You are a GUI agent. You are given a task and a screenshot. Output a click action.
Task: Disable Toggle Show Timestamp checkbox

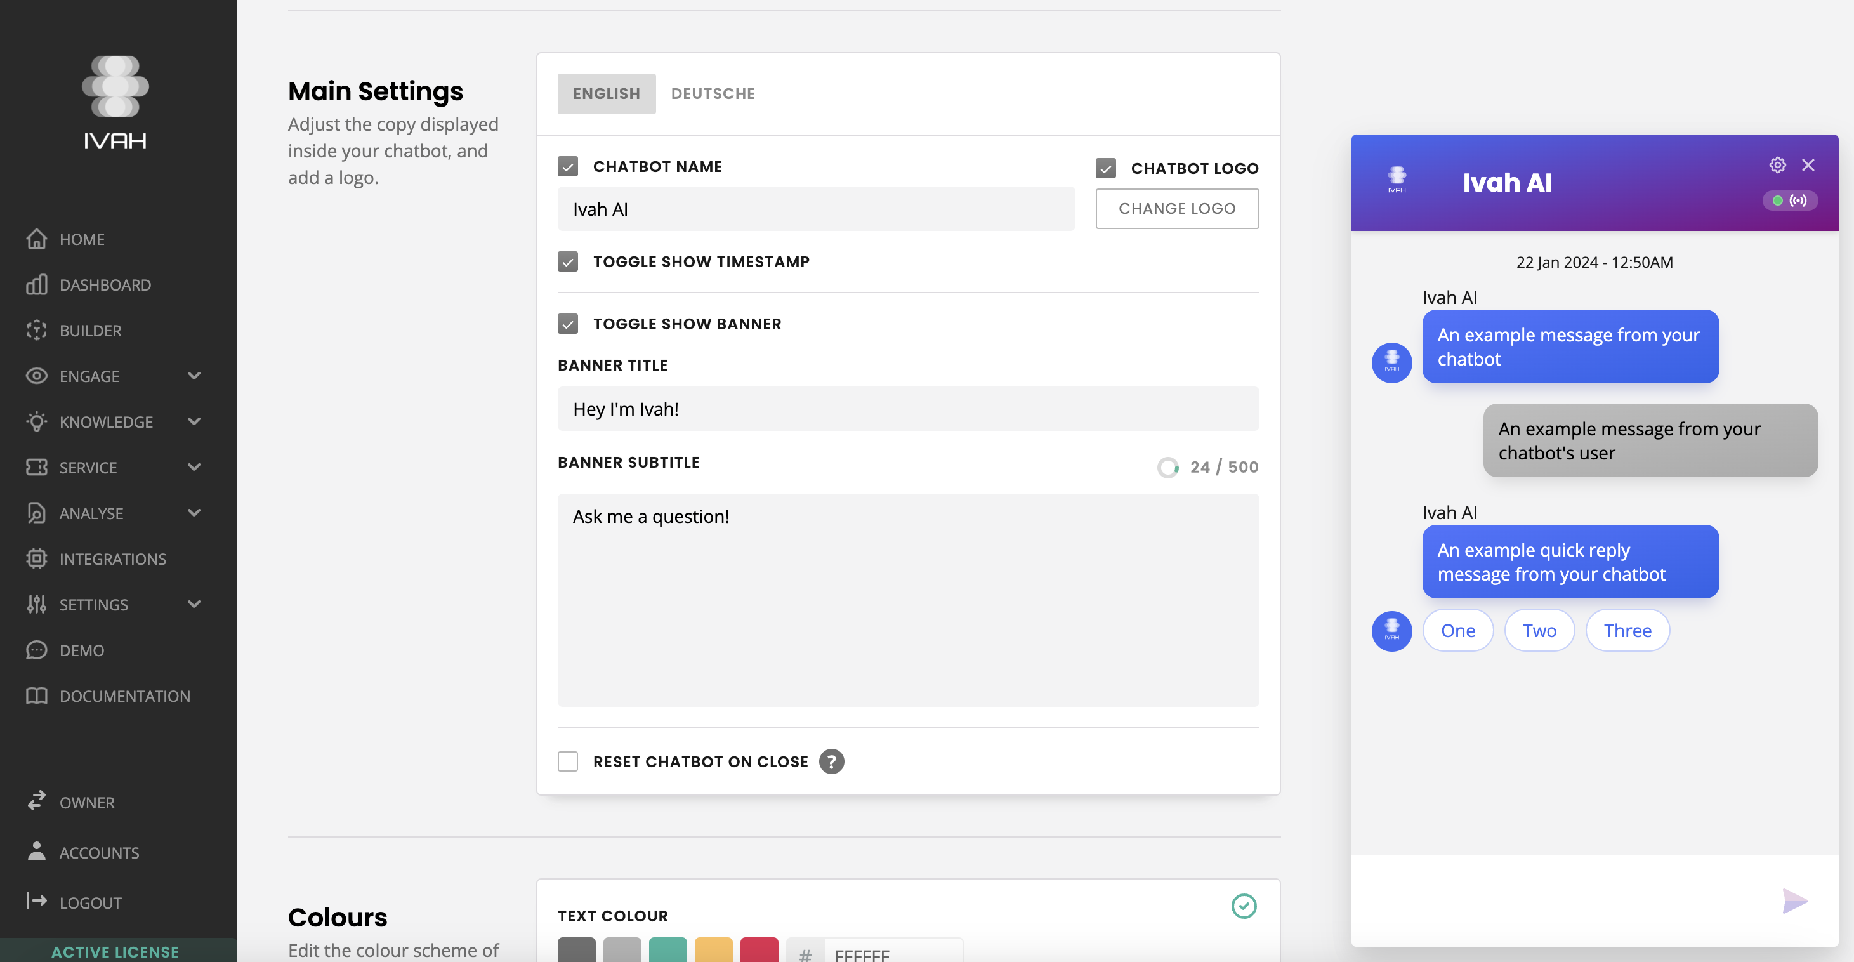(x=568, y=261)
